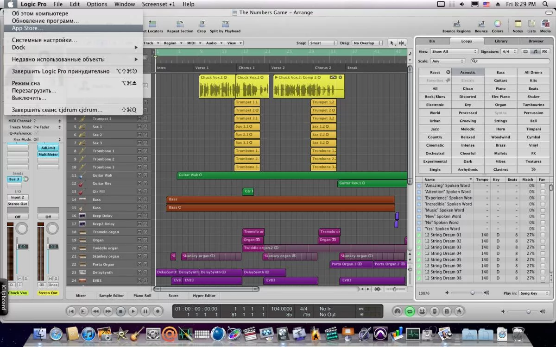Click the Crop toolbar icon
This screenshot has height=347, width=556.
202,25
